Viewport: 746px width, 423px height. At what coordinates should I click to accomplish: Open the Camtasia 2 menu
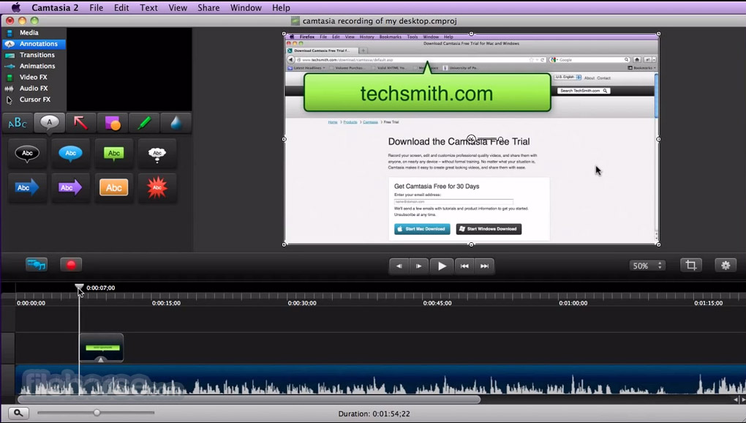[x=55, y=7]
